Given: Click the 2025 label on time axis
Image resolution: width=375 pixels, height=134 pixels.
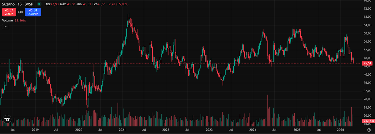Looking at the screenshot, I should pos(297,129).
